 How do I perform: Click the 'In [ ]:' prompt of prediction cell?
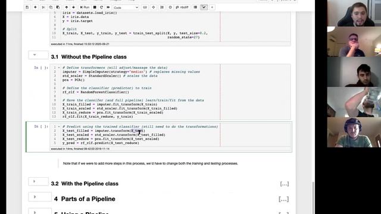coord(41,127)
